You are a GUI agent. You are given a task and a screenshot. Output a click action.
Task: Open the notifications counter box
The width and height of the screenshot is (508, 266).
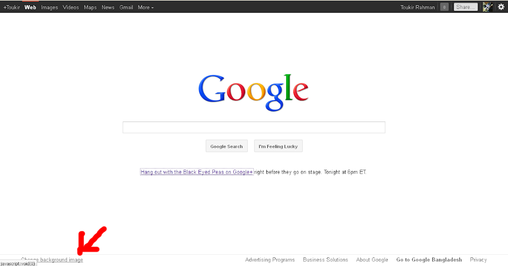444,7
